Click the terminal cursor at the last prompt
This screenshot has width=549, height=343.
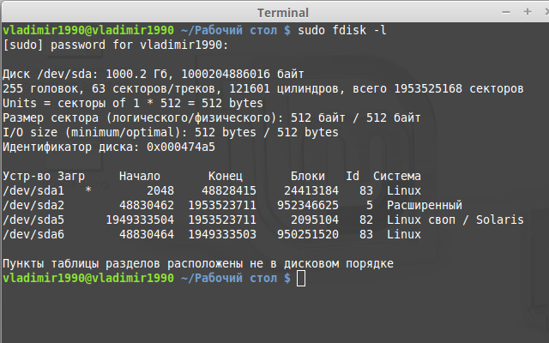(300, 279)
